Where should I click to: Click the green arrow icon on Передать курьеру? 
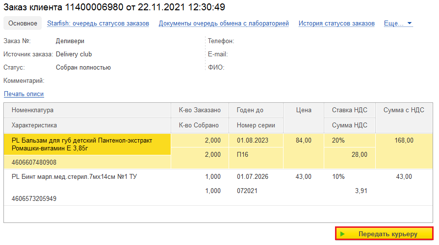click(x=342, y=234)
